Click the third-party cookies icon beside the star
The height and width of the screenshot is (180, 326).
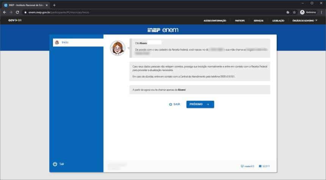pos(288,12)
